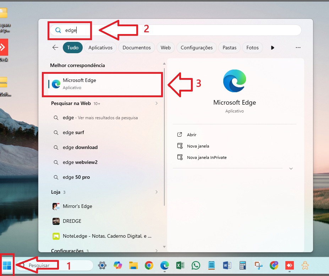Image resolution: width=329 pixels, height=276 pixels.
Task: Click the back arrow in search panel
Action: point(55,48)
